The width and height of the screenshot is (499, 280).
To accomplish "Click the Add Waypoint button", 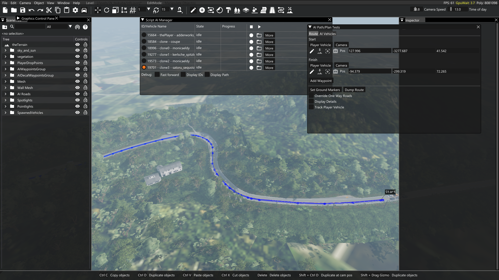I will (x=321, y=81).
